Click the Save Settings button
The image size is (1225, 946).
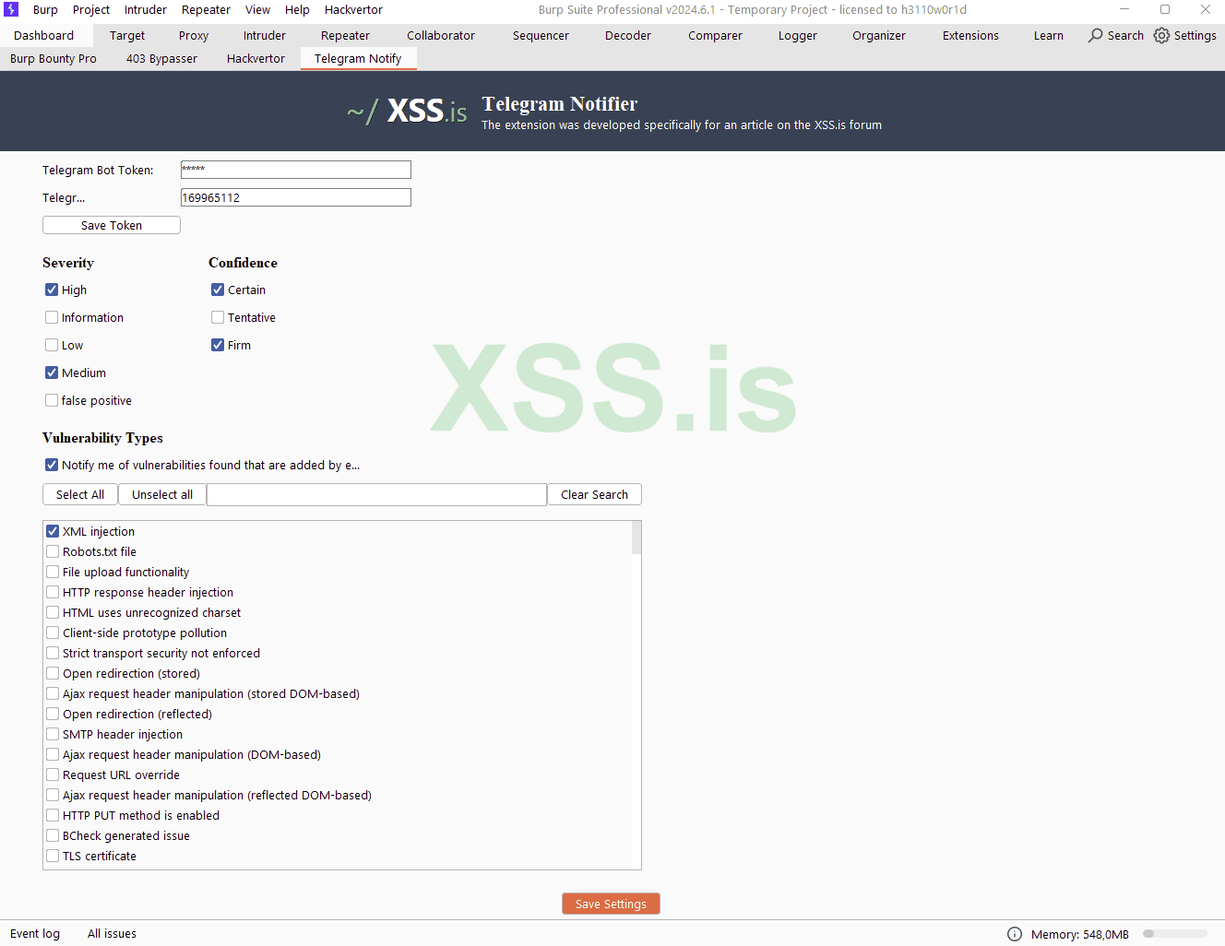click(611, 904)
